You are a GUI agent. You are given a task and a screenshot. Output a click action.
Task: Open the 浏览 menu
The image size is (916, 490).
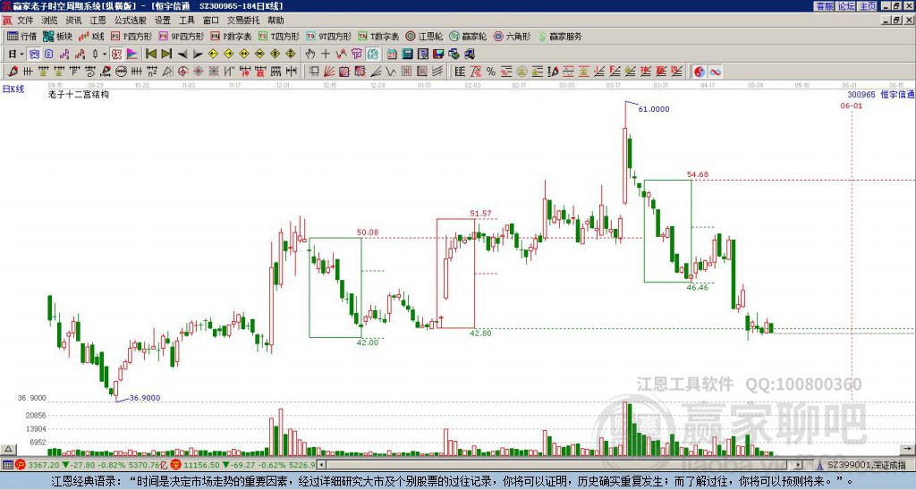tap(49, 21)
